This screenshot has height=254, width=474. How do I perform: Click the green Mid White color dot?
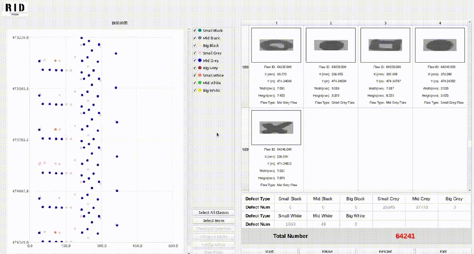pos(200,83)
